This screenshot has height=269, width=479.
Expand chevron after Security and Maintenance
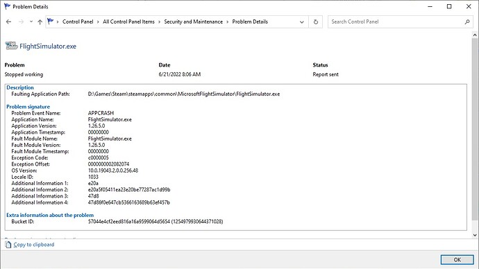tap(227, 21)
